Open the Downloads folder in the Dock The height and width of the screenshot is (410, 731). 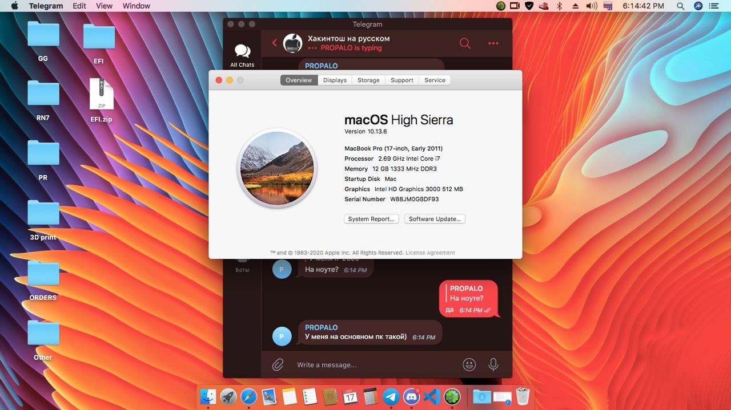coord(482,397)
